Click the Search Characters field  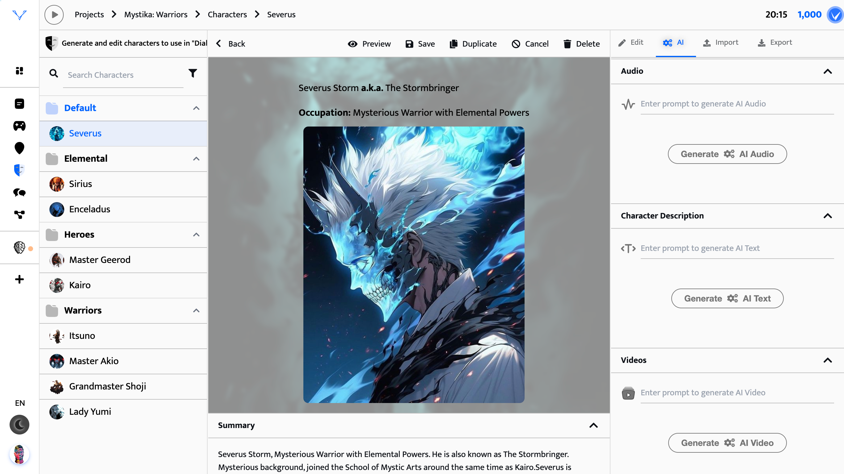123,75
